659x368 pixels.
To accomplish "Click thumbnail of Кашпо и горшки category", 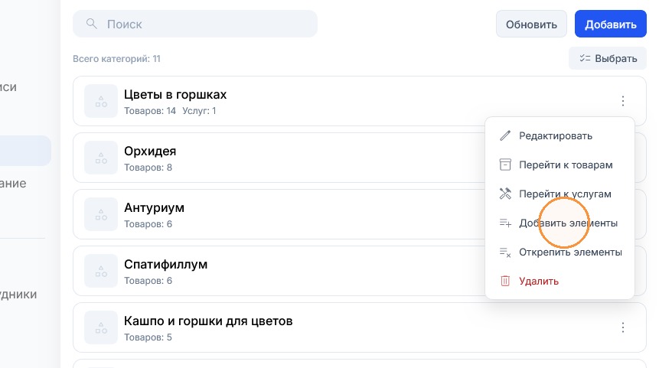I will pyautogui.click(x=101, y=327).
